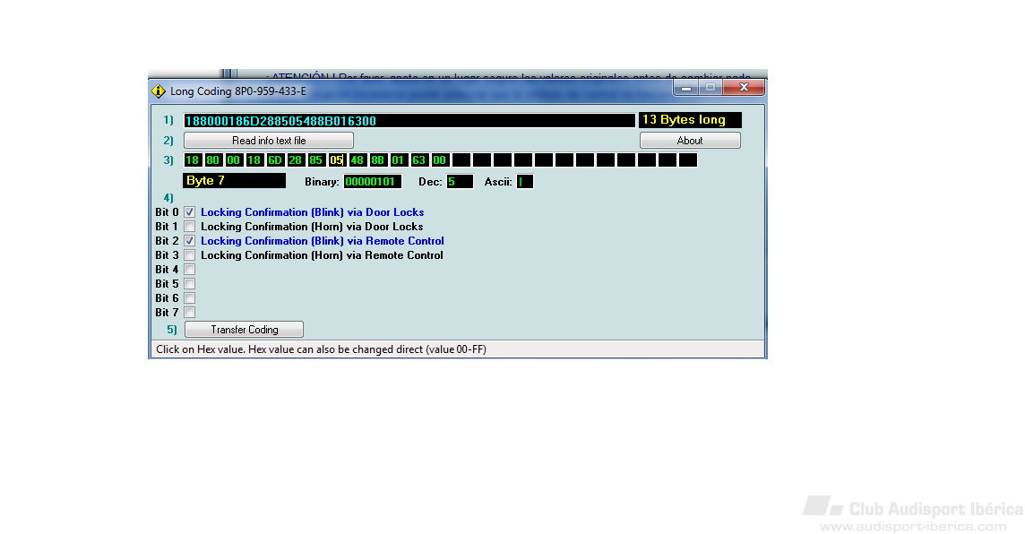Toggle Bit 1 Horn via Door Locks checkbox
The image size is (1025, 534).
tap(190, 226)
